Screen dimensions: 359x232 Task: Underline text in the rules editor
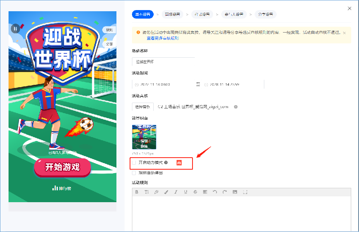click(186, 192)
